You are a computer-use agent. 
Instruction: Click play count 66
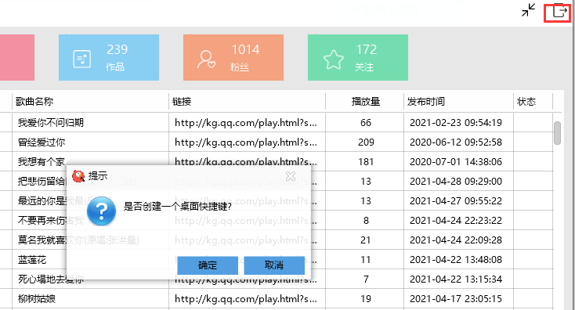(x=366, y=122)
